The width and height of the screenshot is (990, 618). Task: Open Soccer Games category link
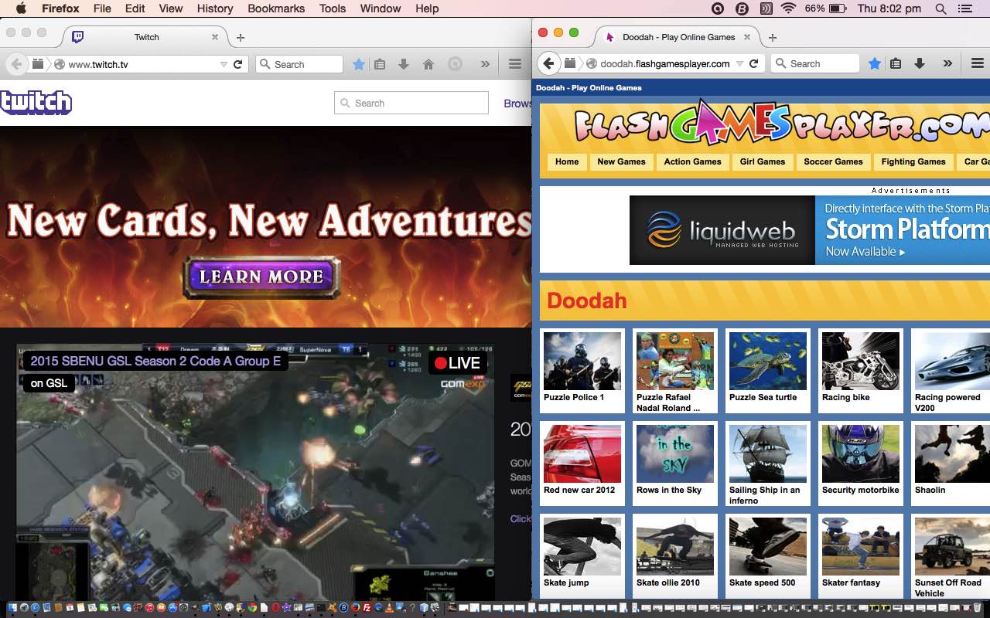coord(833,161)
